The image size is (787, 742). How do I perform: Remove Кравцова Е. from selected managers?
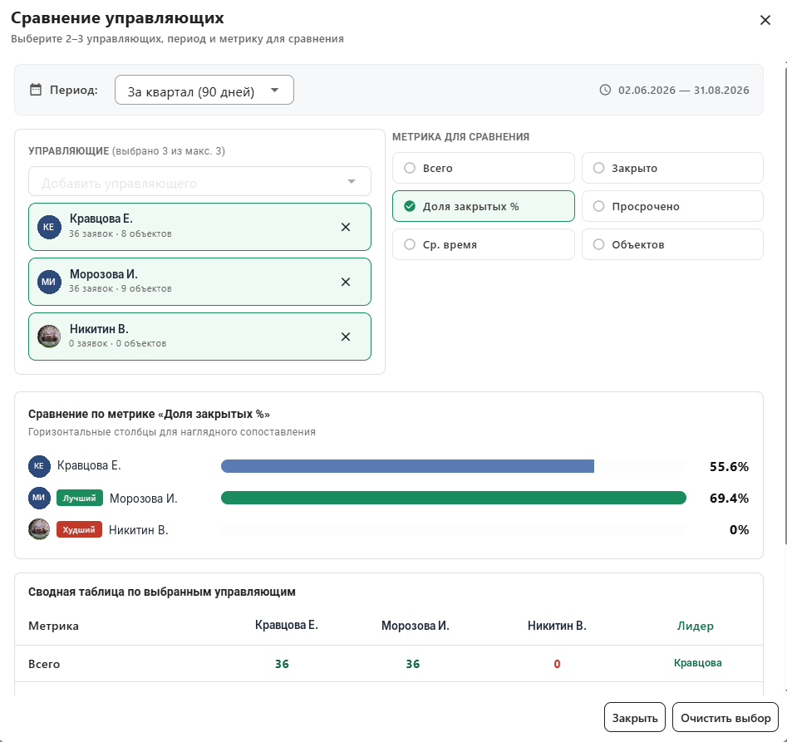click(x=346, y=228)
